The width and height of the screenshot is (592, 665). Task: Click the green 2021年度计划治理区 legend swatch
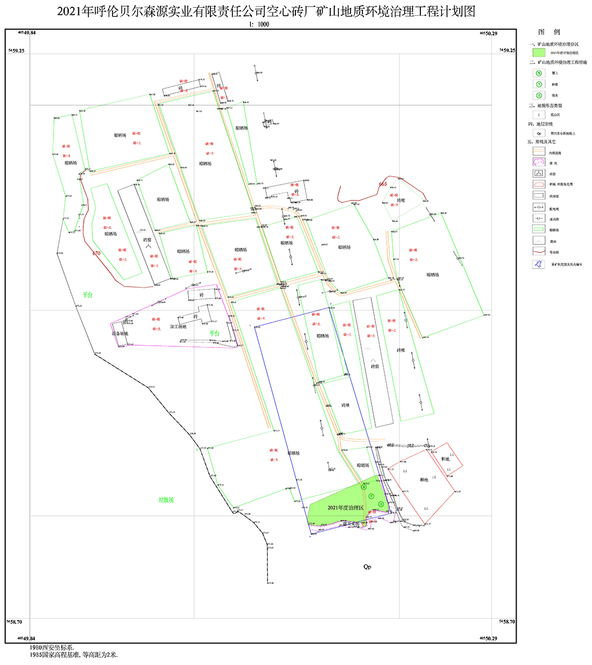tap(539, 52)
